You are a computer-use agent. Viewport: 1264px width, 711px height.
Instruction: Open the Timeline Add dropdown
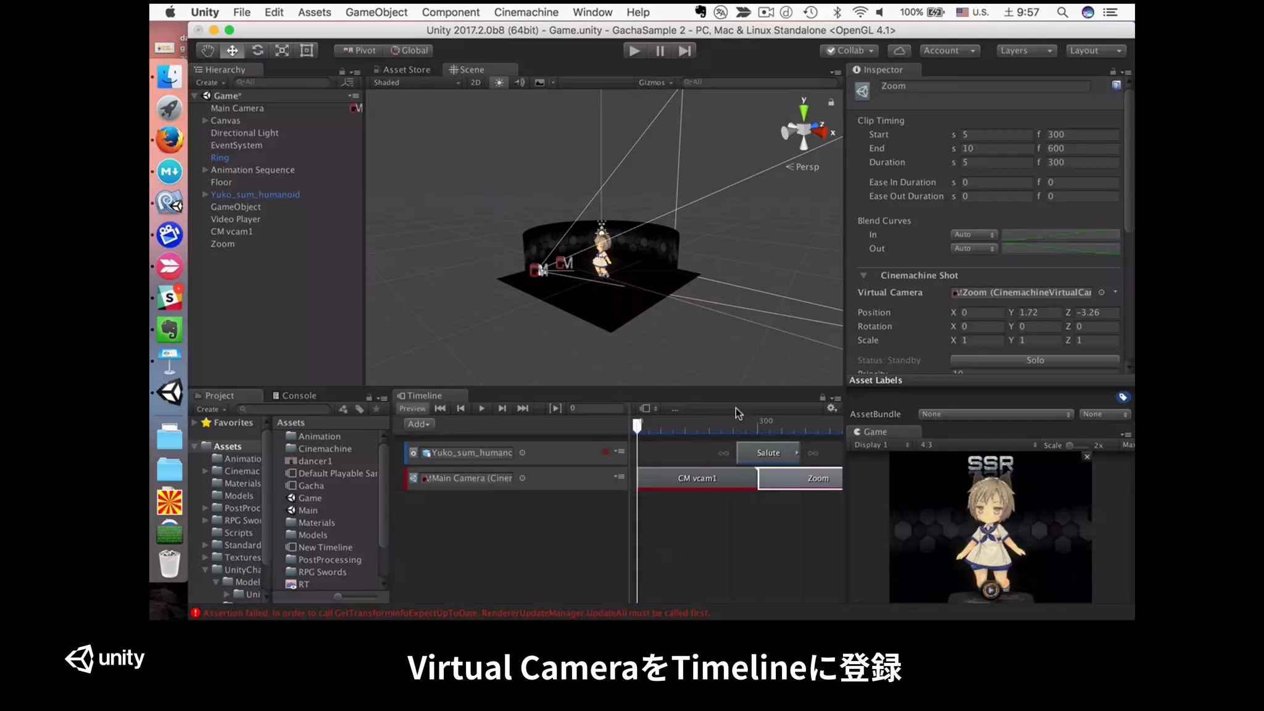click(x=418, y=424)
